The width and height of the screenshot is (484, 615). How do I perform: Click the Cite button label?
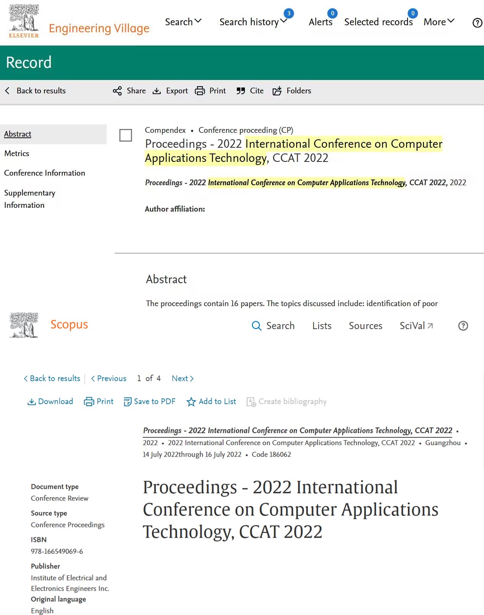(257, 91)
